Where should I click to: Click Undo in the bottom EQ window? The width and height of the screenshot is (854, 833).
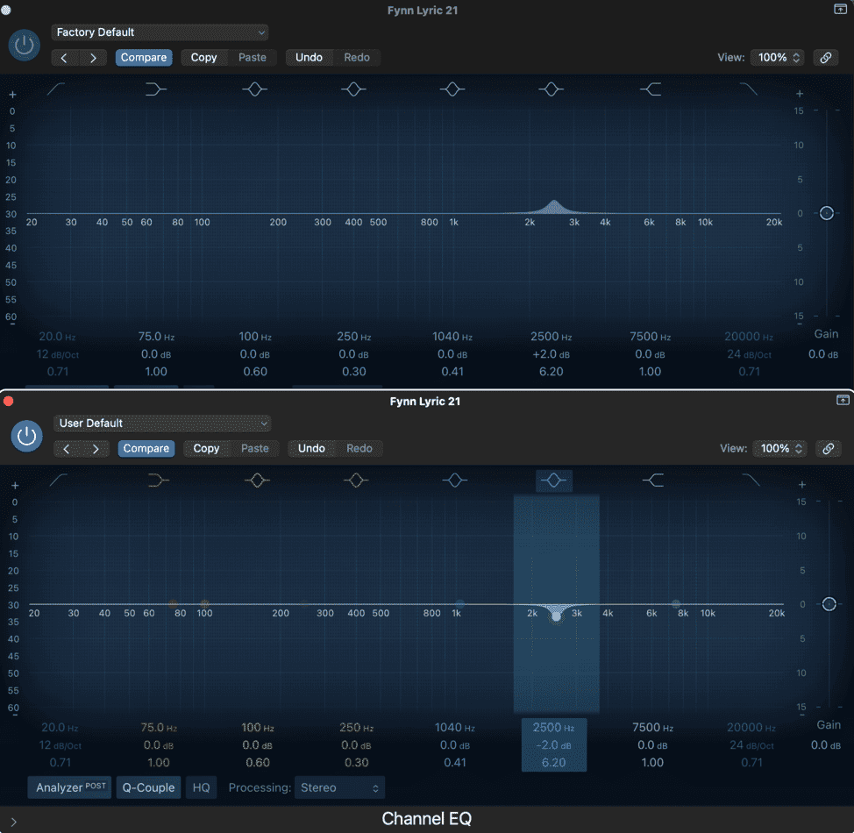click(x=311, y=449)
